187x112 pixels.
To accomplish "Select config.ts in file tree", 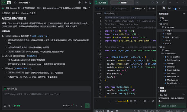I will point(169,31).
